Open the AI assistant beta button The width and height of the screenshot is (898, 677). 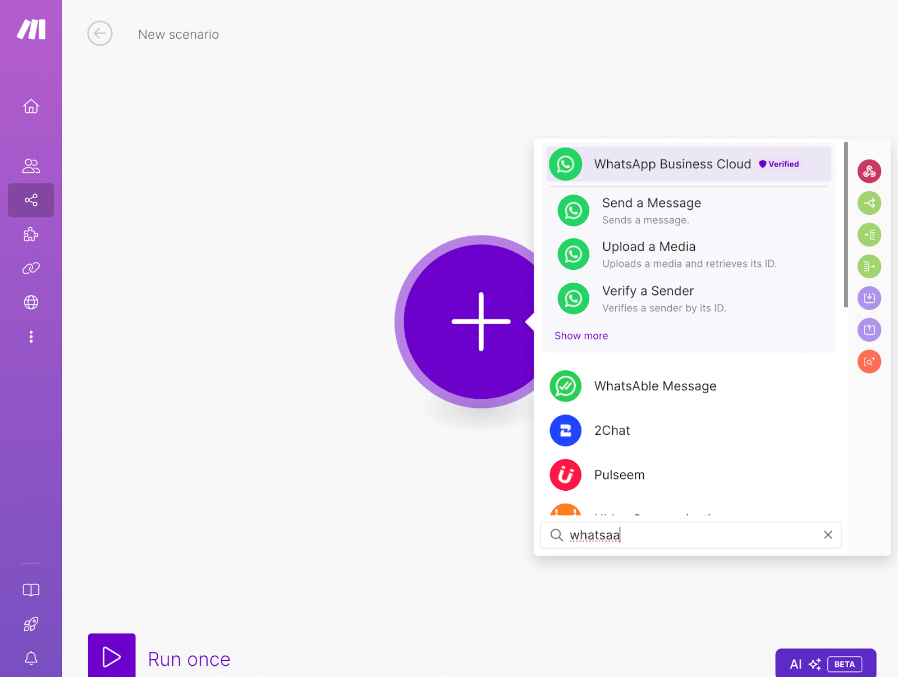coord(825,664)
